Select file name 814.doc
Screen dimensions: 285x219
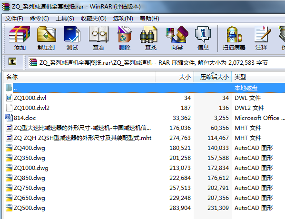pos(25,118)
